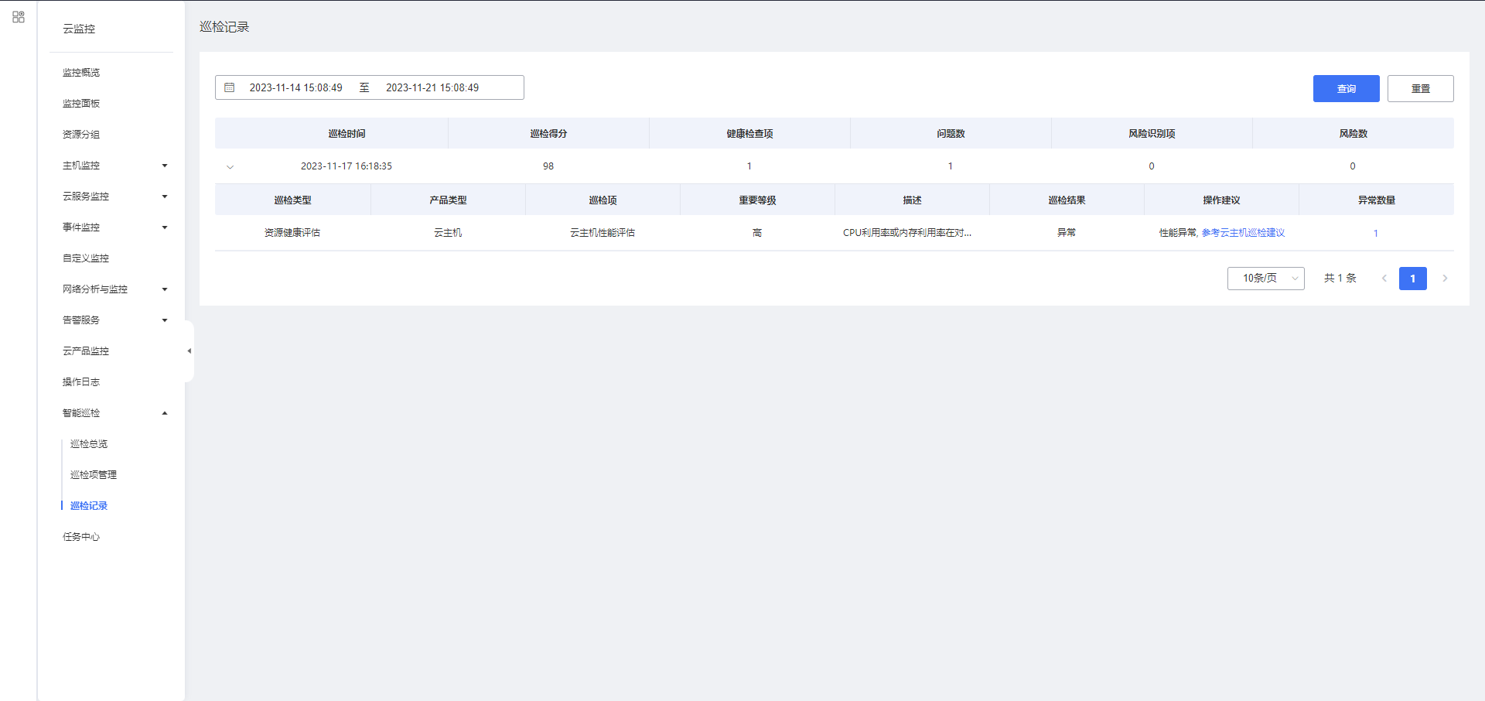Select 巡检总览 in the sidebar
This screenshot has width=1485, height=701.
pos(89,444)
